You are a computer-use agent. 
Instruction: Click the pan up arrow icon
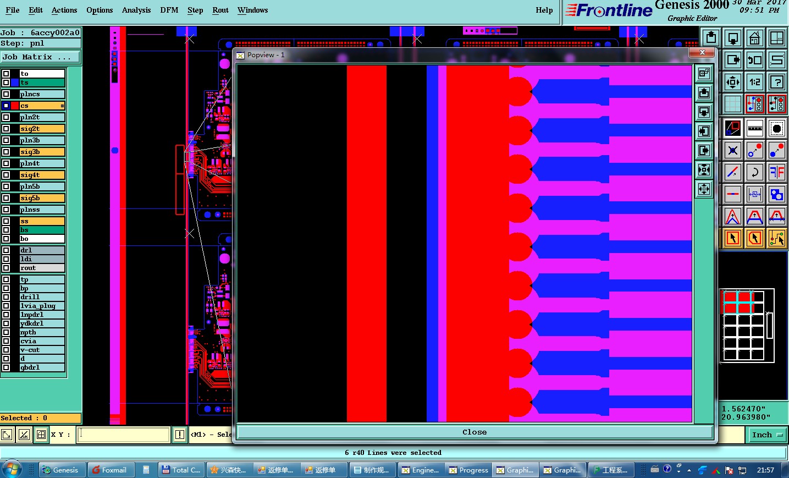(711, 38)
